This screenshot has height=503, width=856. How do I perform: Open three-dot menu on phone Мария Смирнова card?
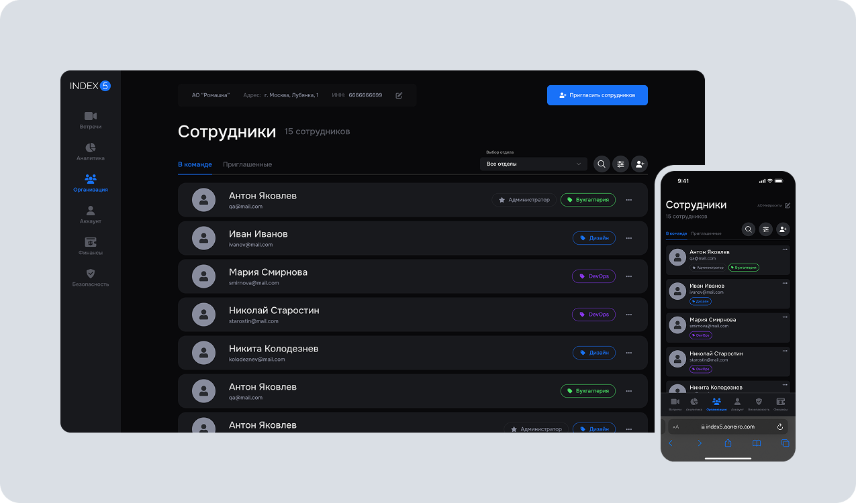[x=785, y=317]
